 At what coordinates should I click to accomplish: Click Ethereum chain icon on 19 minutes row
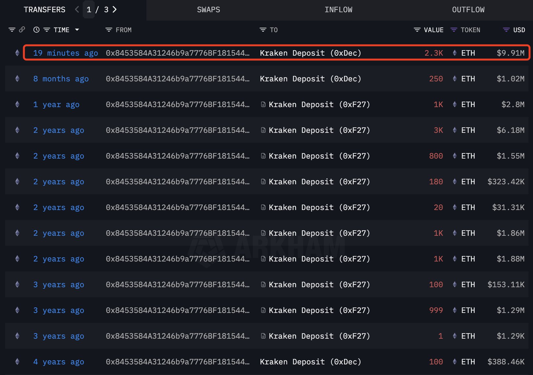17,53
